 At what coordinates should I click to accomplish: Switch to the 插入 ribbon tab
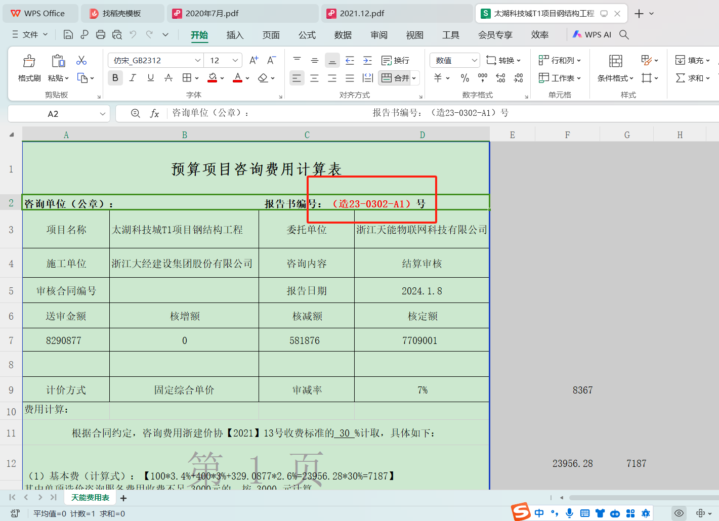point(235,35)
